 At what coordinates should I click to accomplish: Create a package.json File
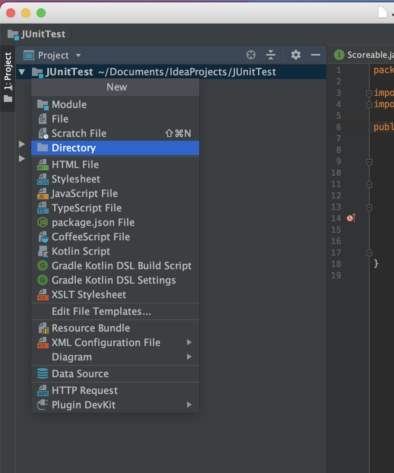[115, 222]
